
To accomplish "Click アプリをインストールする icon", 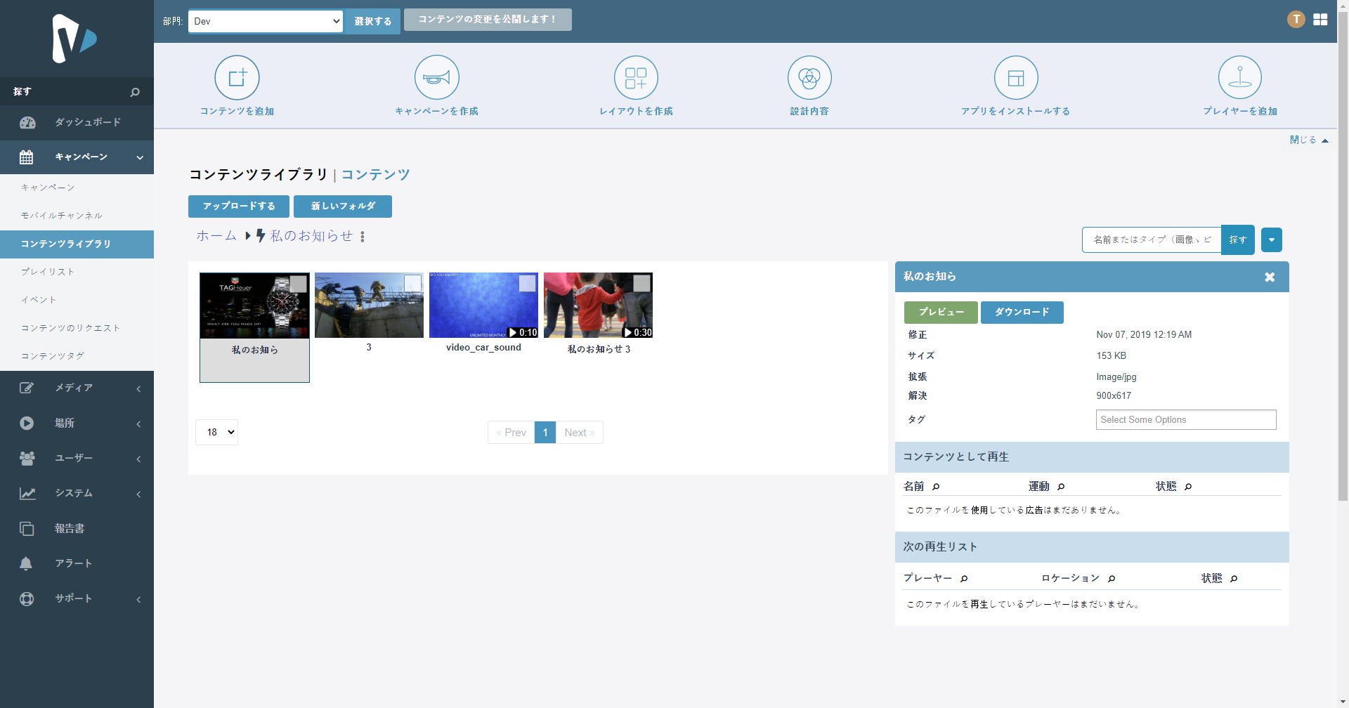I will pos(1016,78).
